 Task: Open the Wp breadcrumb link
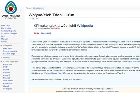pos(33,19)
